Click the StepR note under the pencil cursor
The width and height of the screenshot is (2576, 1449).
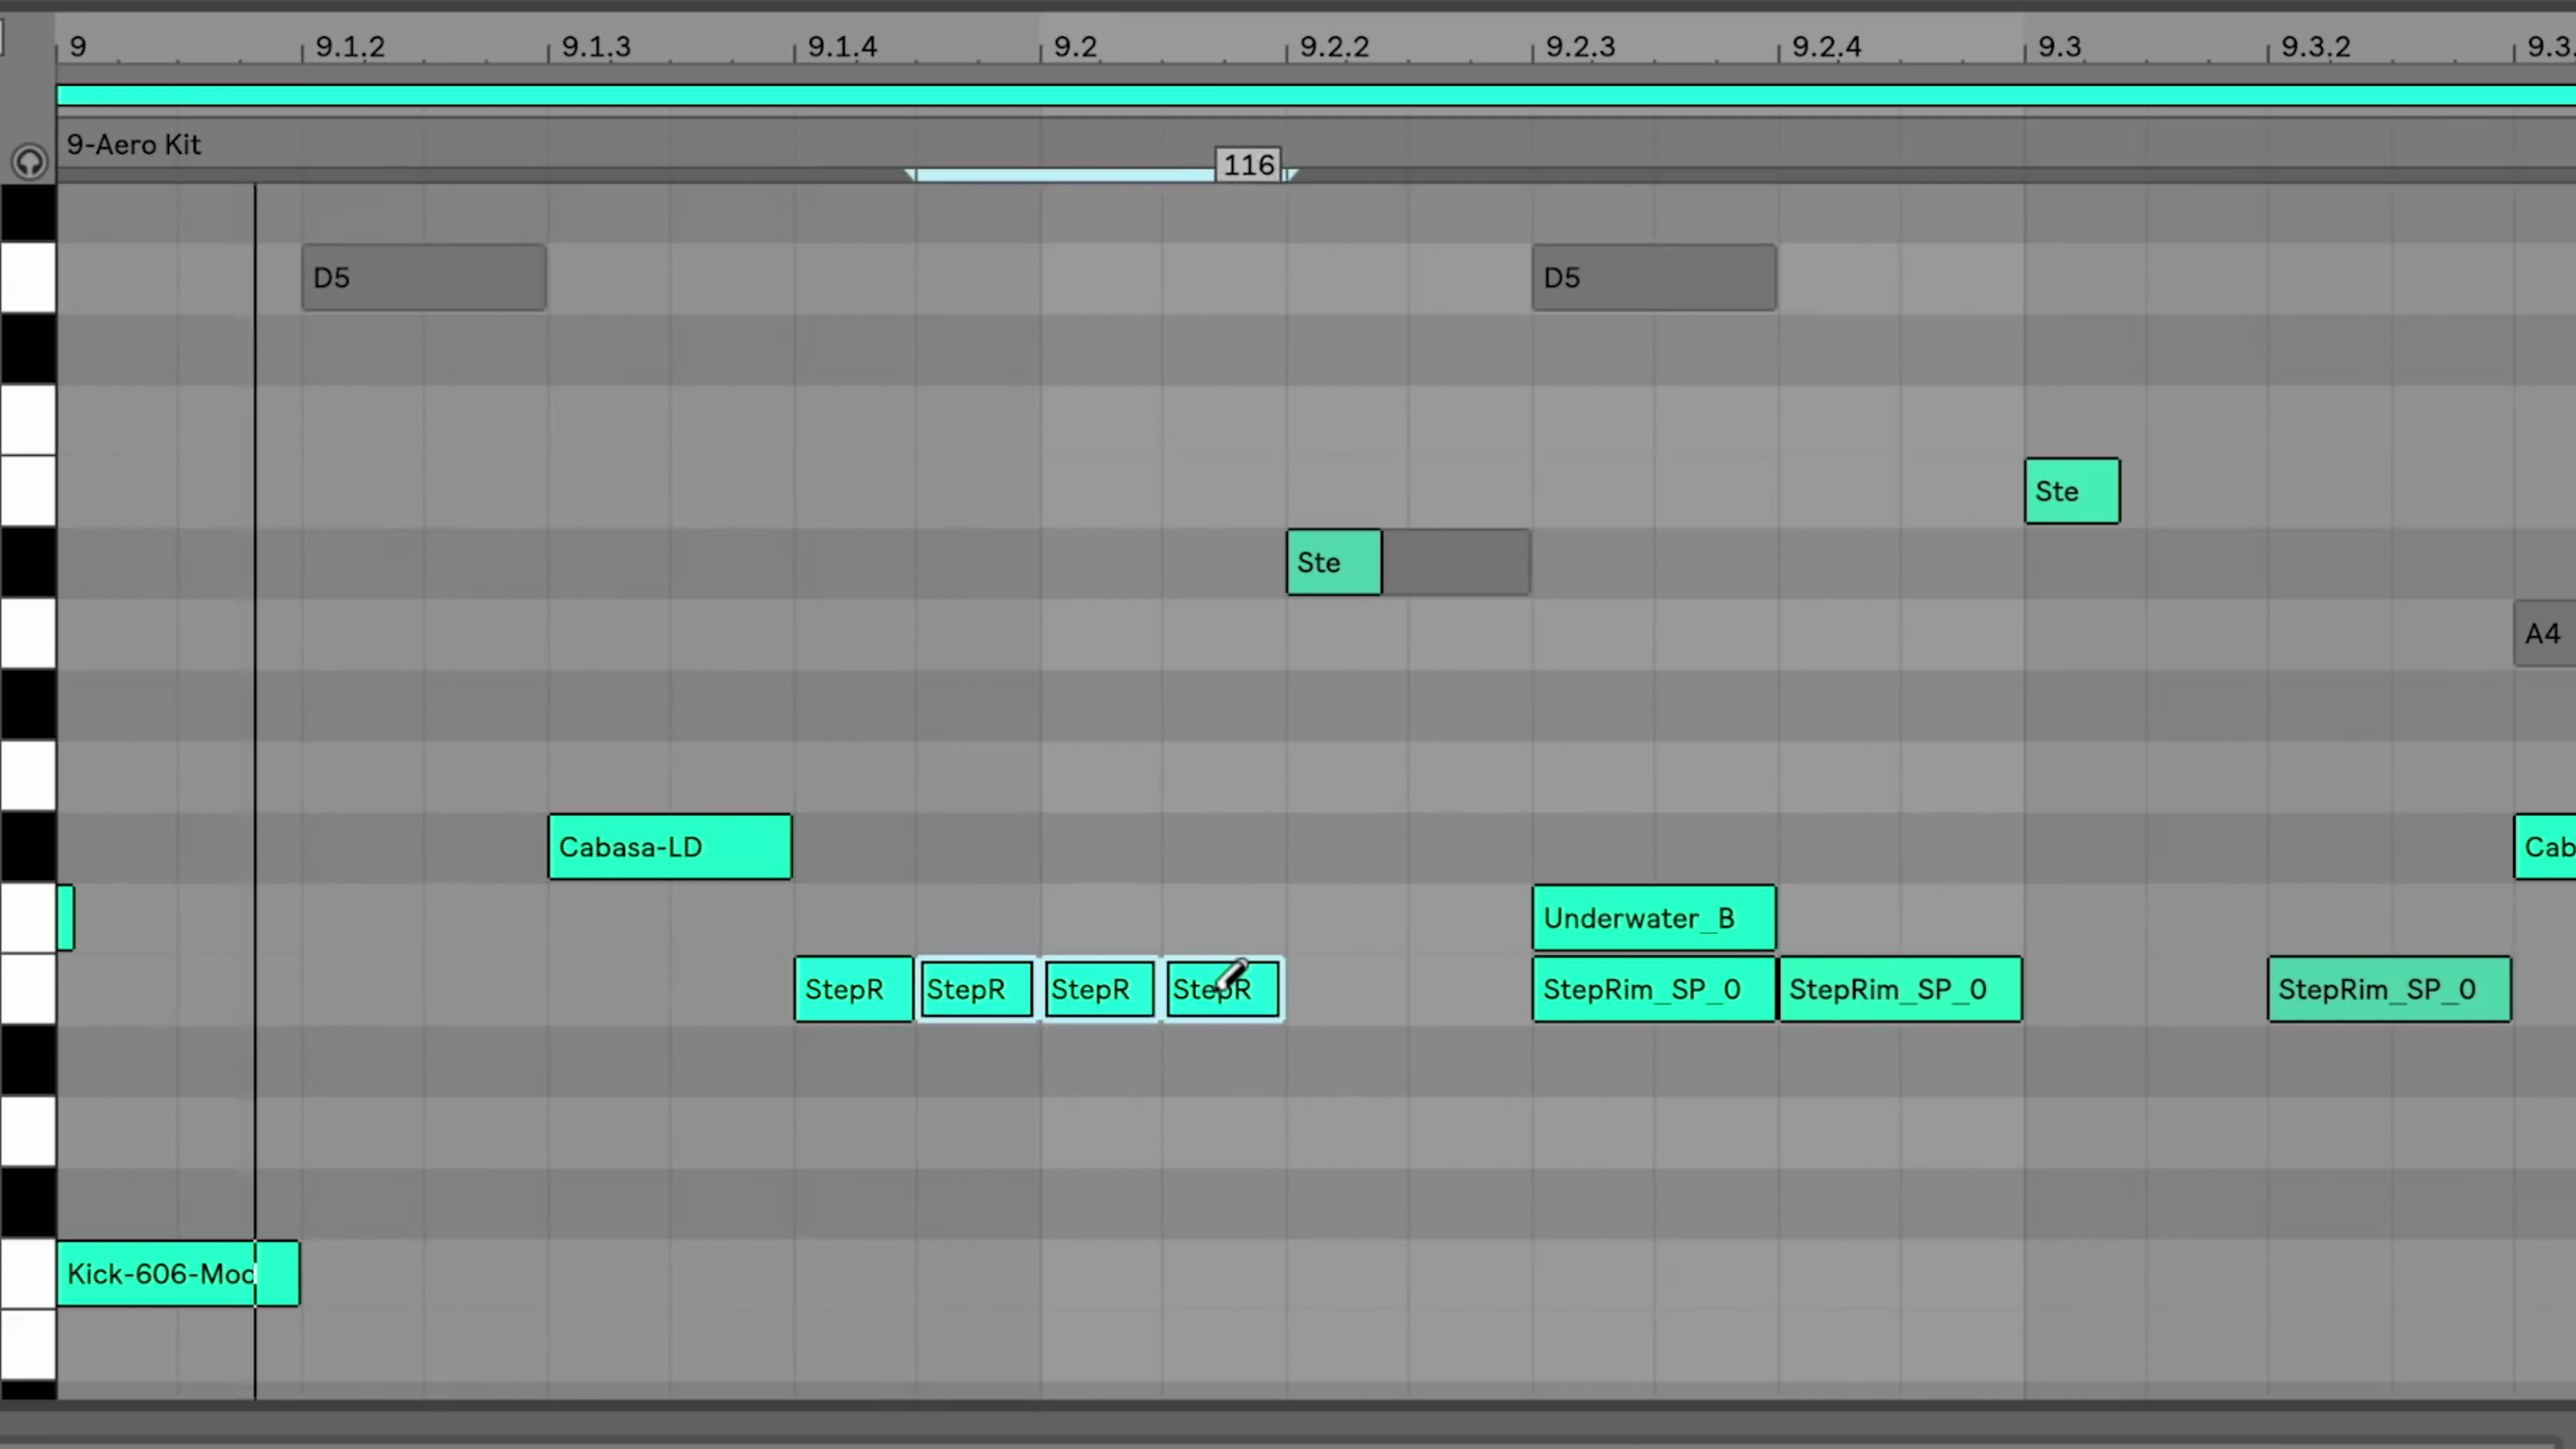1223,989
